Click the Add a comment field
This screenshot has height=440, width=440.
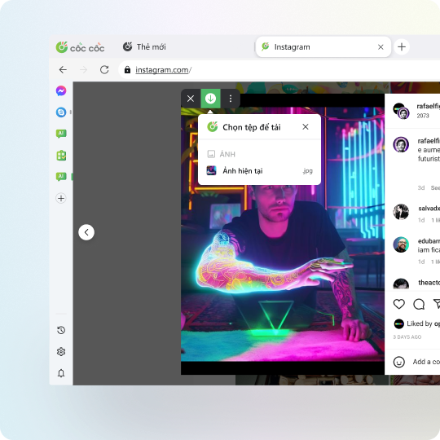[426, 362]
